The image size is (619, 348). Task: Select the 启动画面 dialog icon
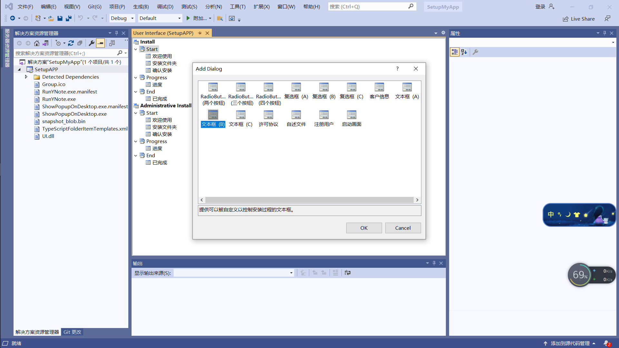(351, 115)
